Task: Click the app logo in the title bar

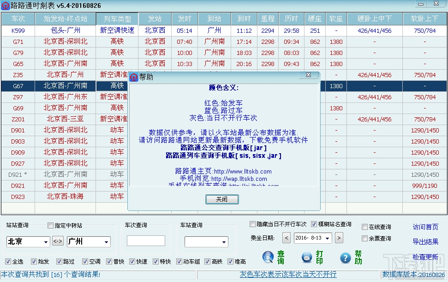Action: (x=6, y=5)
